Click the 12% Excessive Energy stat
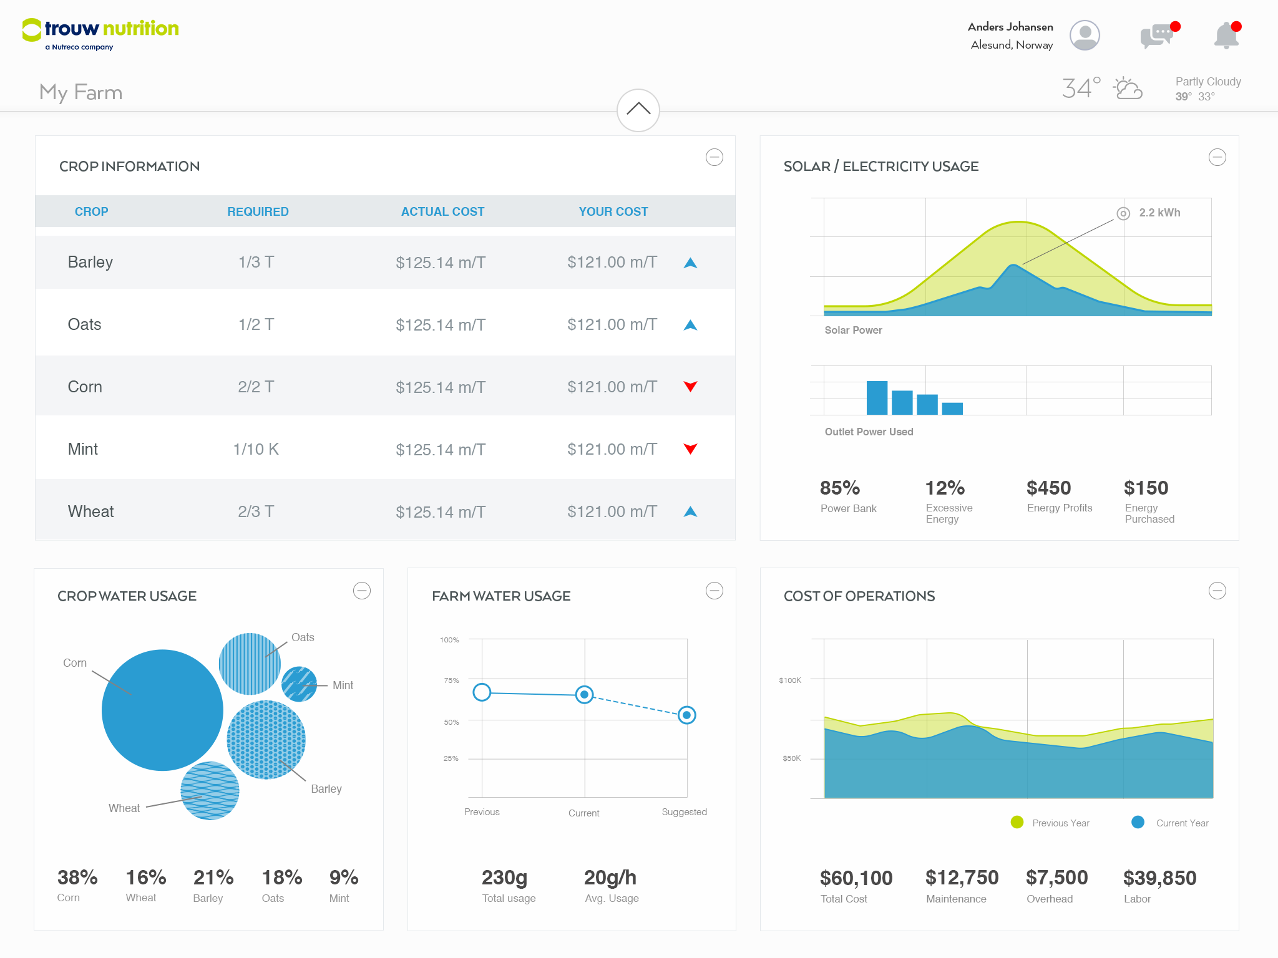Screen dimensions: 1278x958 pyautogui.click(x=949, y=501)
